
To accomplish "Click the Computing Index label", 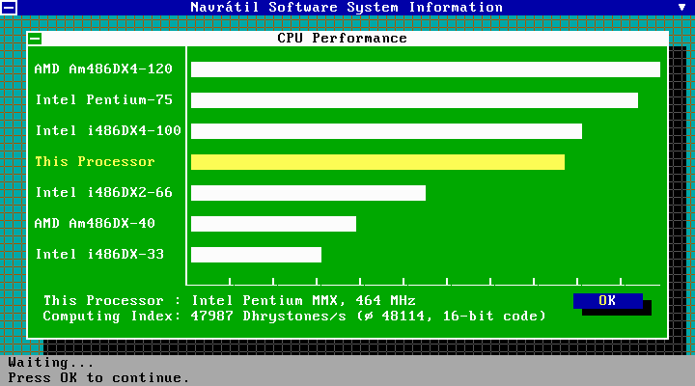I will click(x=112, y=316).
